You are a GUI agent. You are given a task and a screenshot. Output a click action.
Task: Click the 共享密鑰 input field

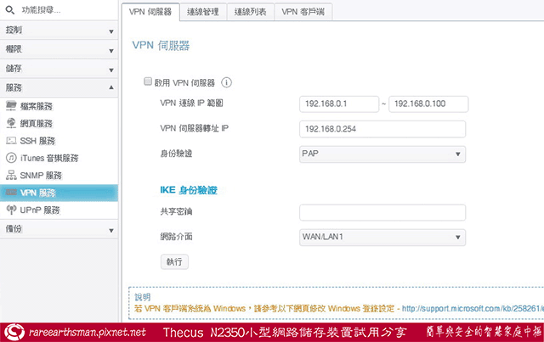pos(382,212)
